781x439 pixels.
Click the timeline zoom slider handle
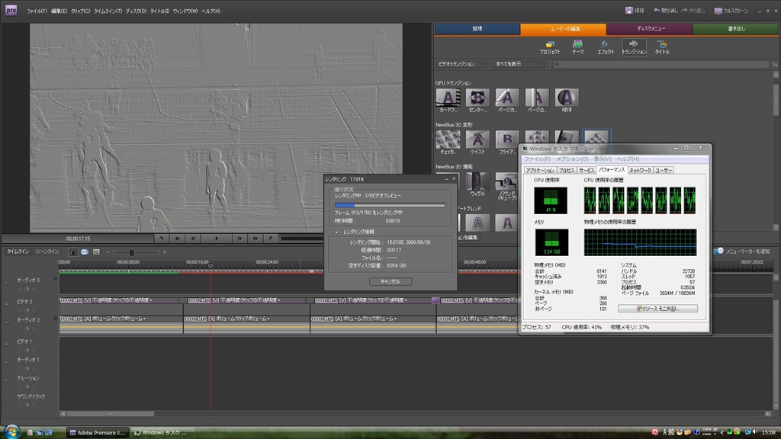click(131, 252)
